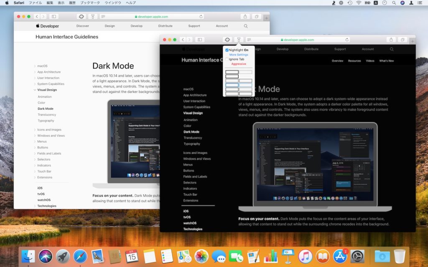
Task: Show all tabs with the tab overview icon
Action: (x=403, y=40)
